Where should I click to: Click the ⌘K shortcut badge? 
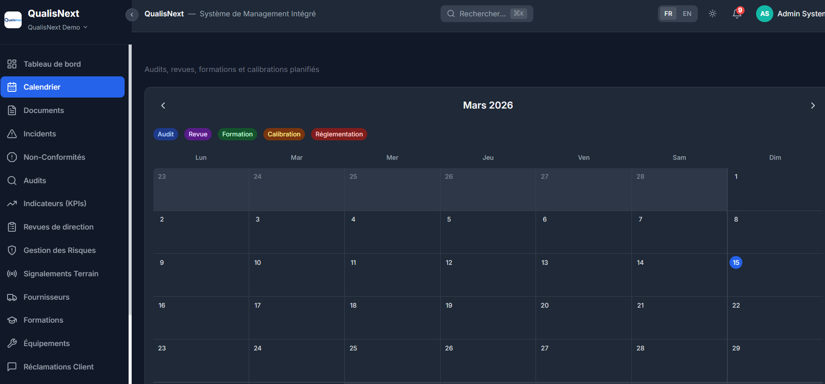click(x=519, y=14)
